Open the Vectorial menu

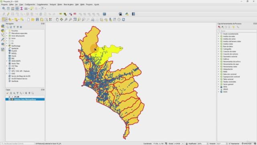pyautogui.click(x=53, y=4)
